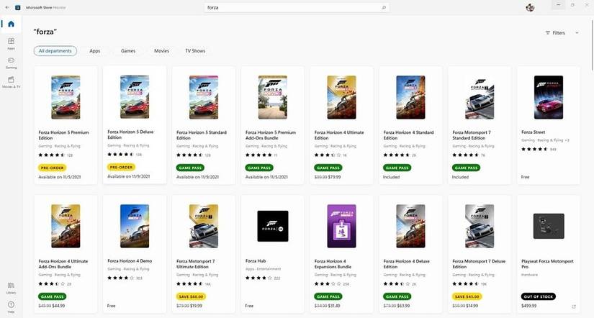Click the search magnifier icon
This screenshot has width=594, height=318.
(383, 8)
